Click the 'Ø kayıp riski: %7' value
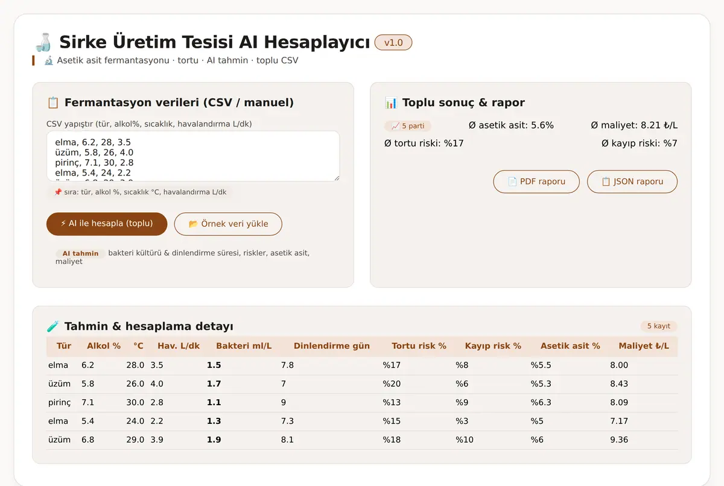The width and height of the screenshot is (724, 486). 640,144
